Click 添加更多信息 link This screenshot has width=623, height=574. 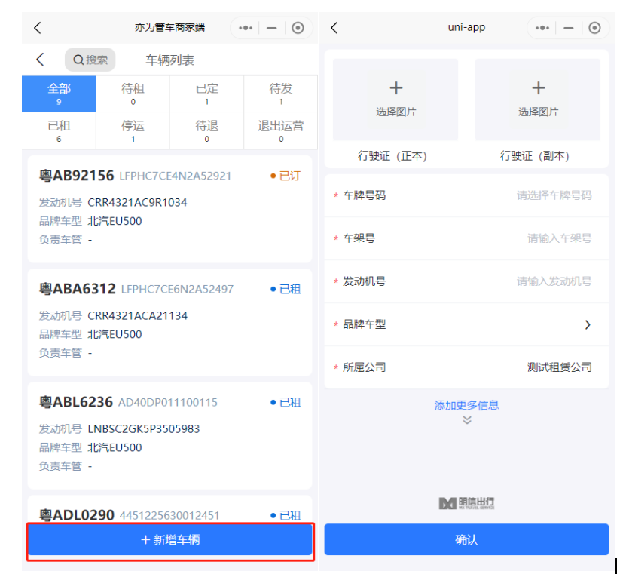tap(466, 405)
